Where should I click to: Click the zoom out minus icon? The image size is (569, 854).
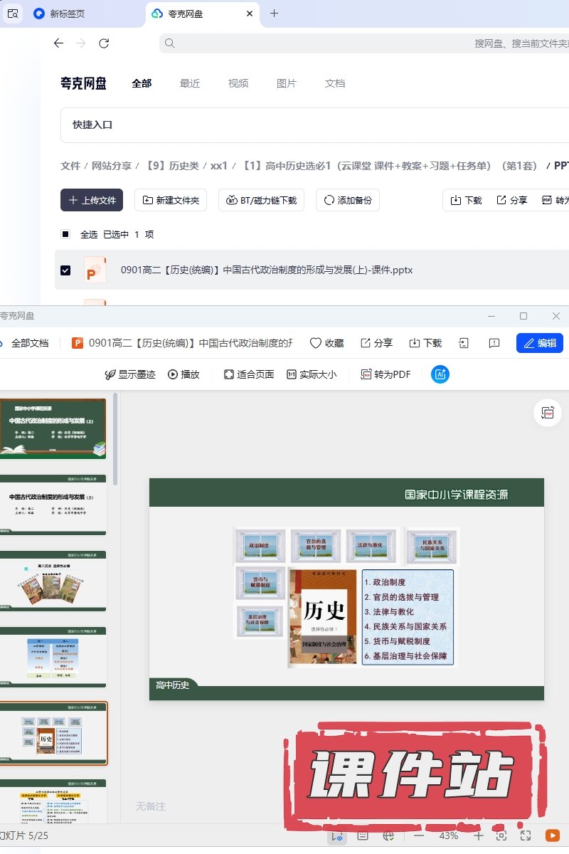pyautogui.click(x=419, y=835)
